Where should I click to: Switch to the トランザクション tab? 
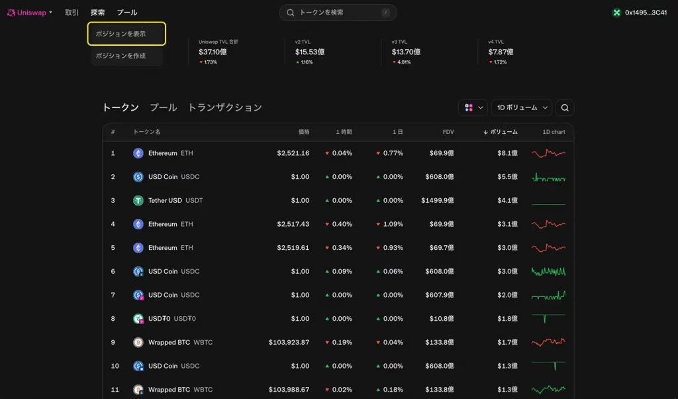coord(225,107)
